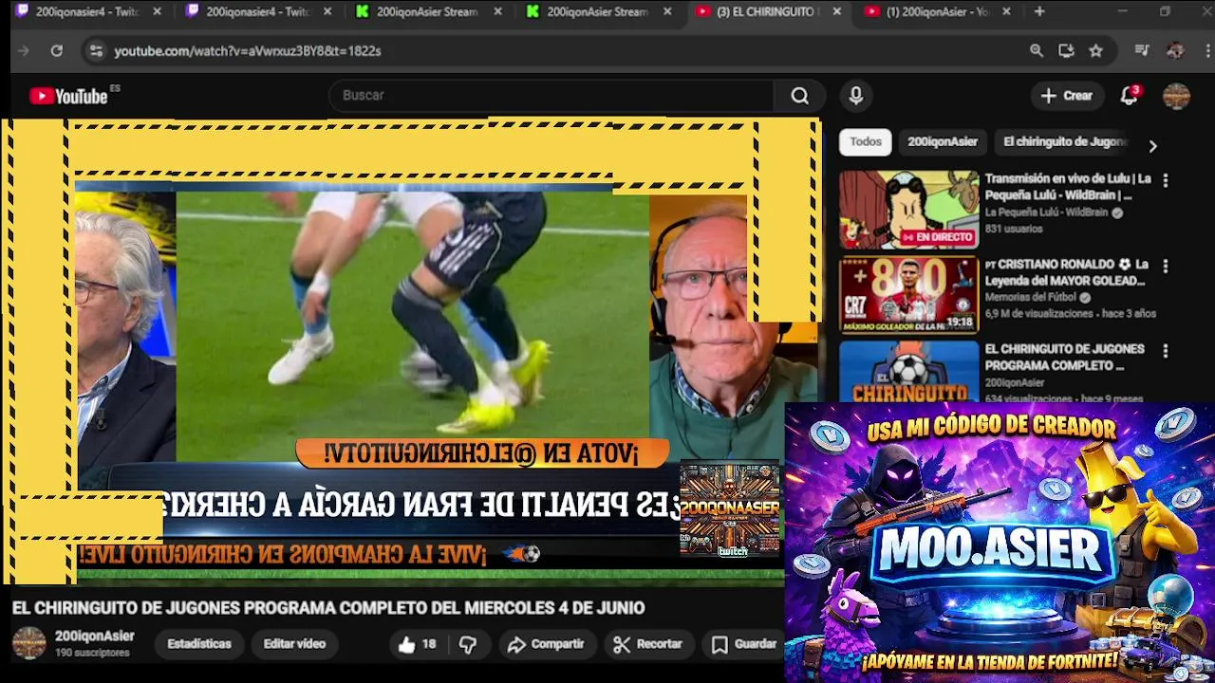Screen dimensions: 1215x683
Task: Open the 'Transmisión en vivo de Lulu' title
Action: coord(1068,187)
